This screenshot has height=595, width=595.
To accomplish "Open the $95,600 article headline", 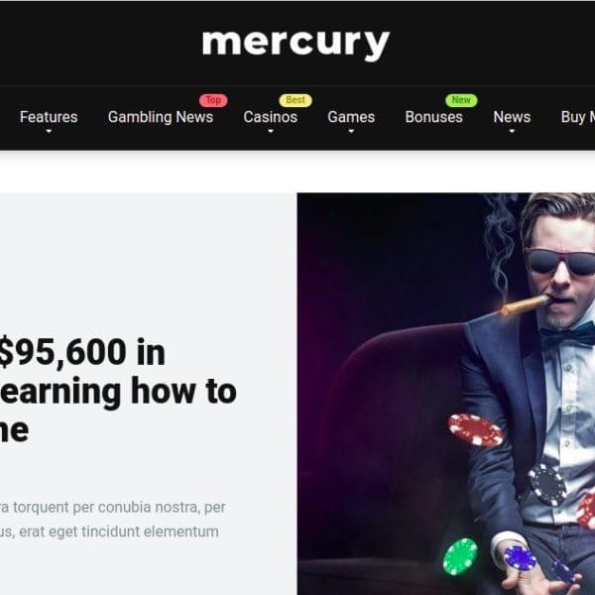I will [118, 391].
